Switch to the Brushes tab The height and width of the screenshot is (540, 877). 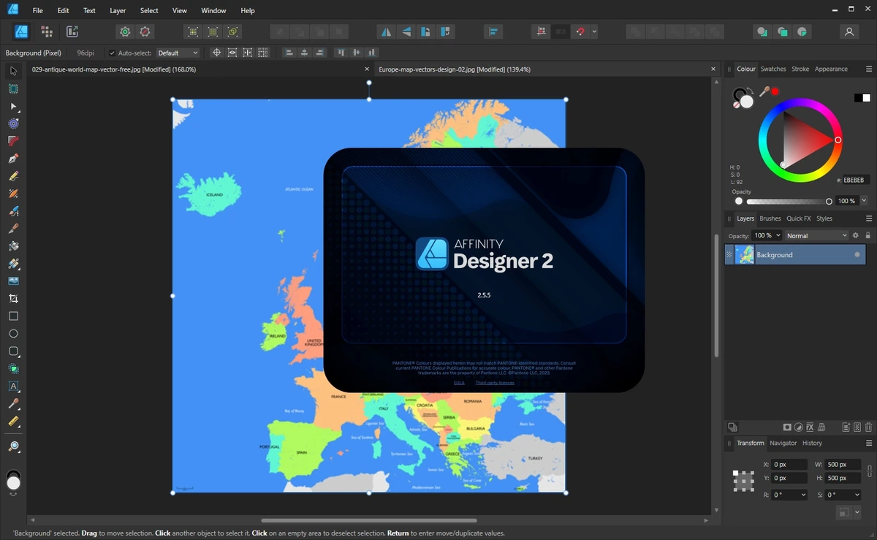[x=770, y=218]
